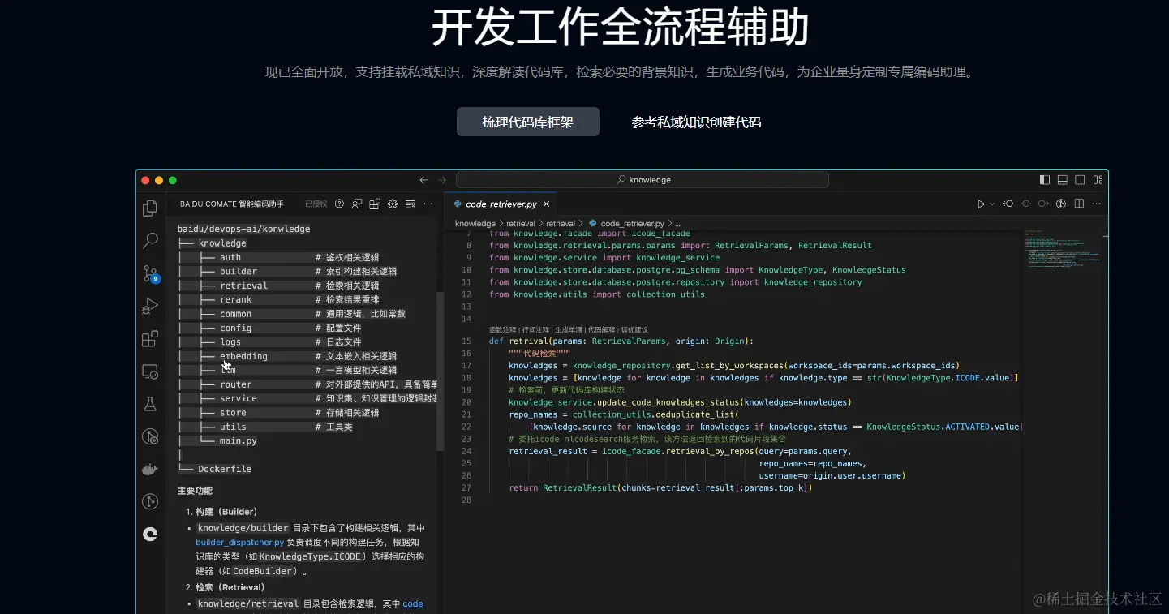This screenshot has height=614, width=1169.
Task: Open the Run and Debug view
Action: point(150,306)
